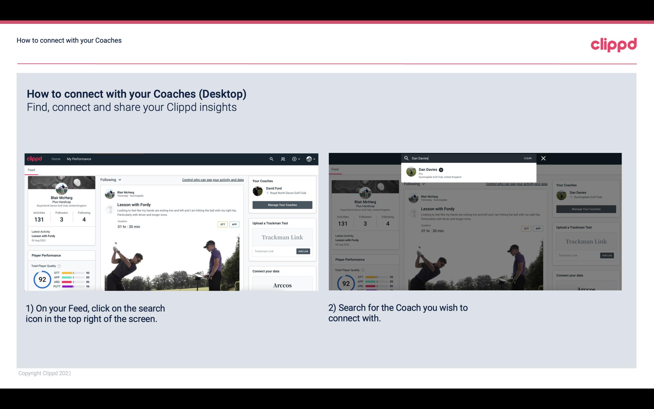Click Manage Your Coaches button
The image size is (654, 409).
[x=282, y=205]
